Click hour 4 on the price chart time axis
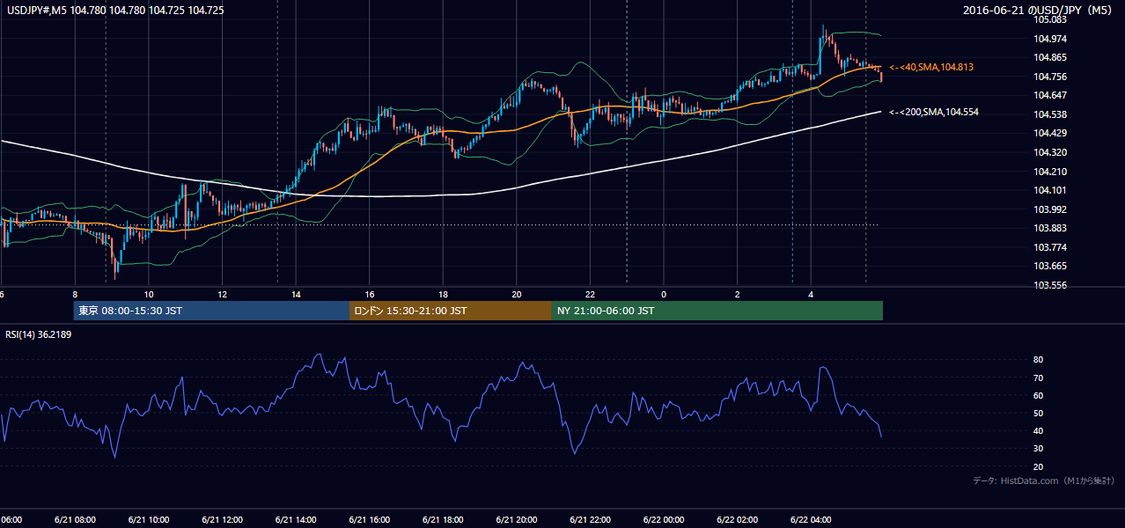Screen dimensions: 1125x528 coord(811,294)
